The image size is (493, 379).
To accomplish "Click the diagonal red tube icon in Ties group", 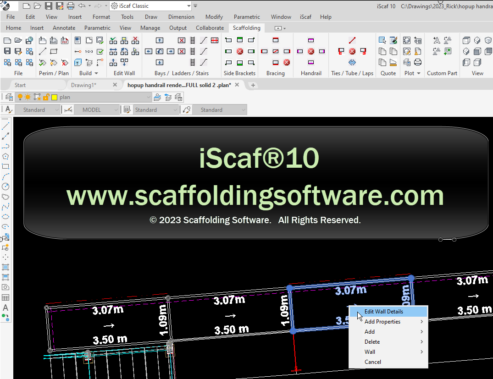I will click(x=352, y=40).
